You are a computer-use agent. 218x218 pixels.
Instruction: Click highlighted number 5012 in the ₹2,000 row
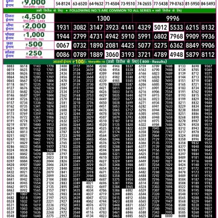click(x=160, y=27)
